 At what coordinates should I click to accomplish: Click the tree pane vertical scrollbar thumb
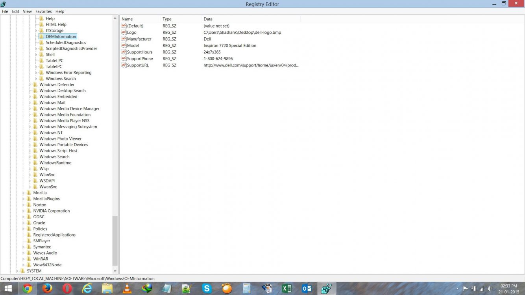115,241
